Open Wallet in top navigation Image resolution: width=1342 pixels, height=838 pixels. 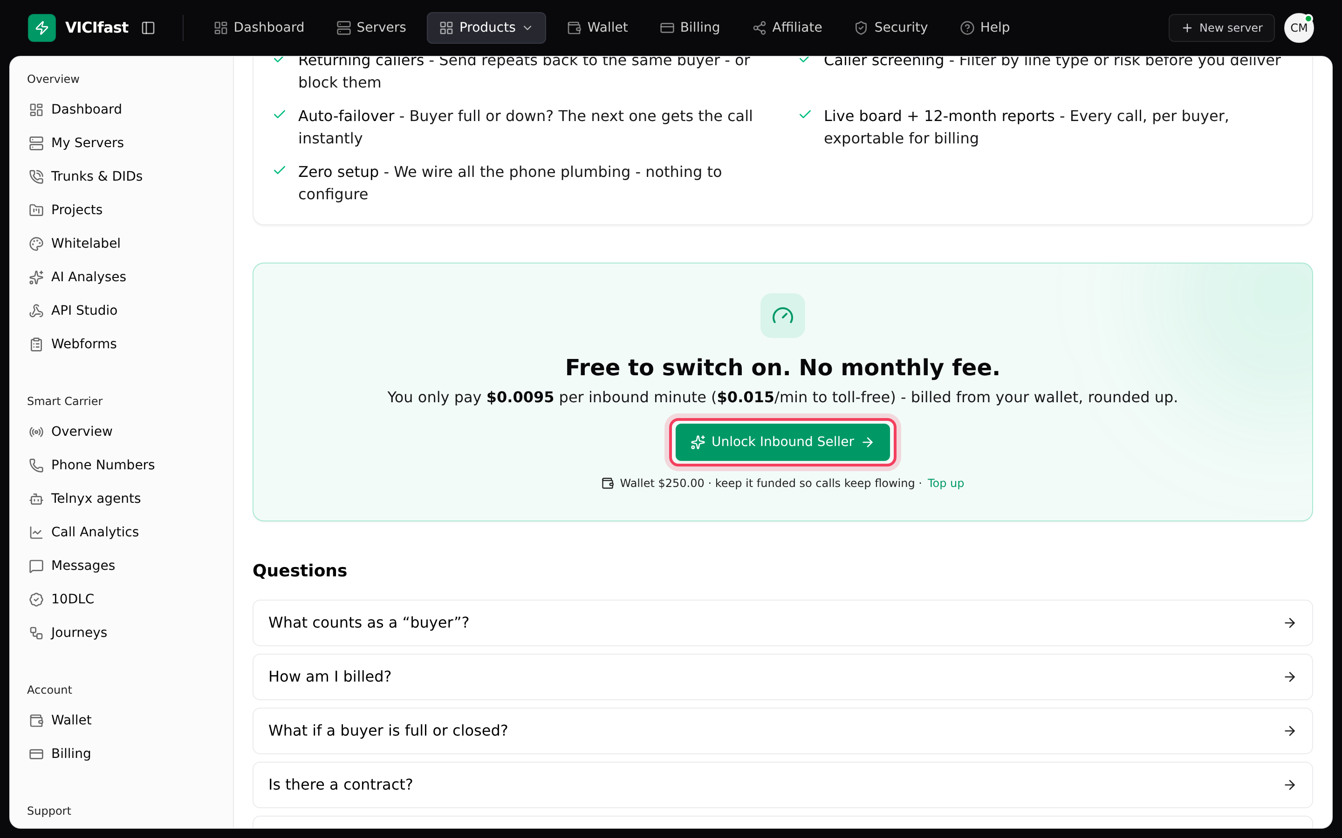tap(598, 28)
